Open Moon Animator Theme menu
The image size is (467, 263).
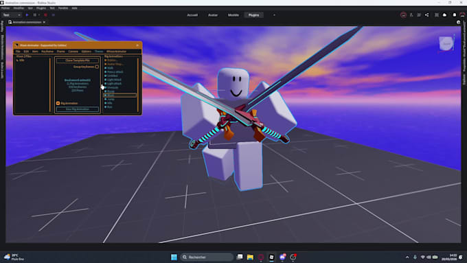[x=99, y=52]
